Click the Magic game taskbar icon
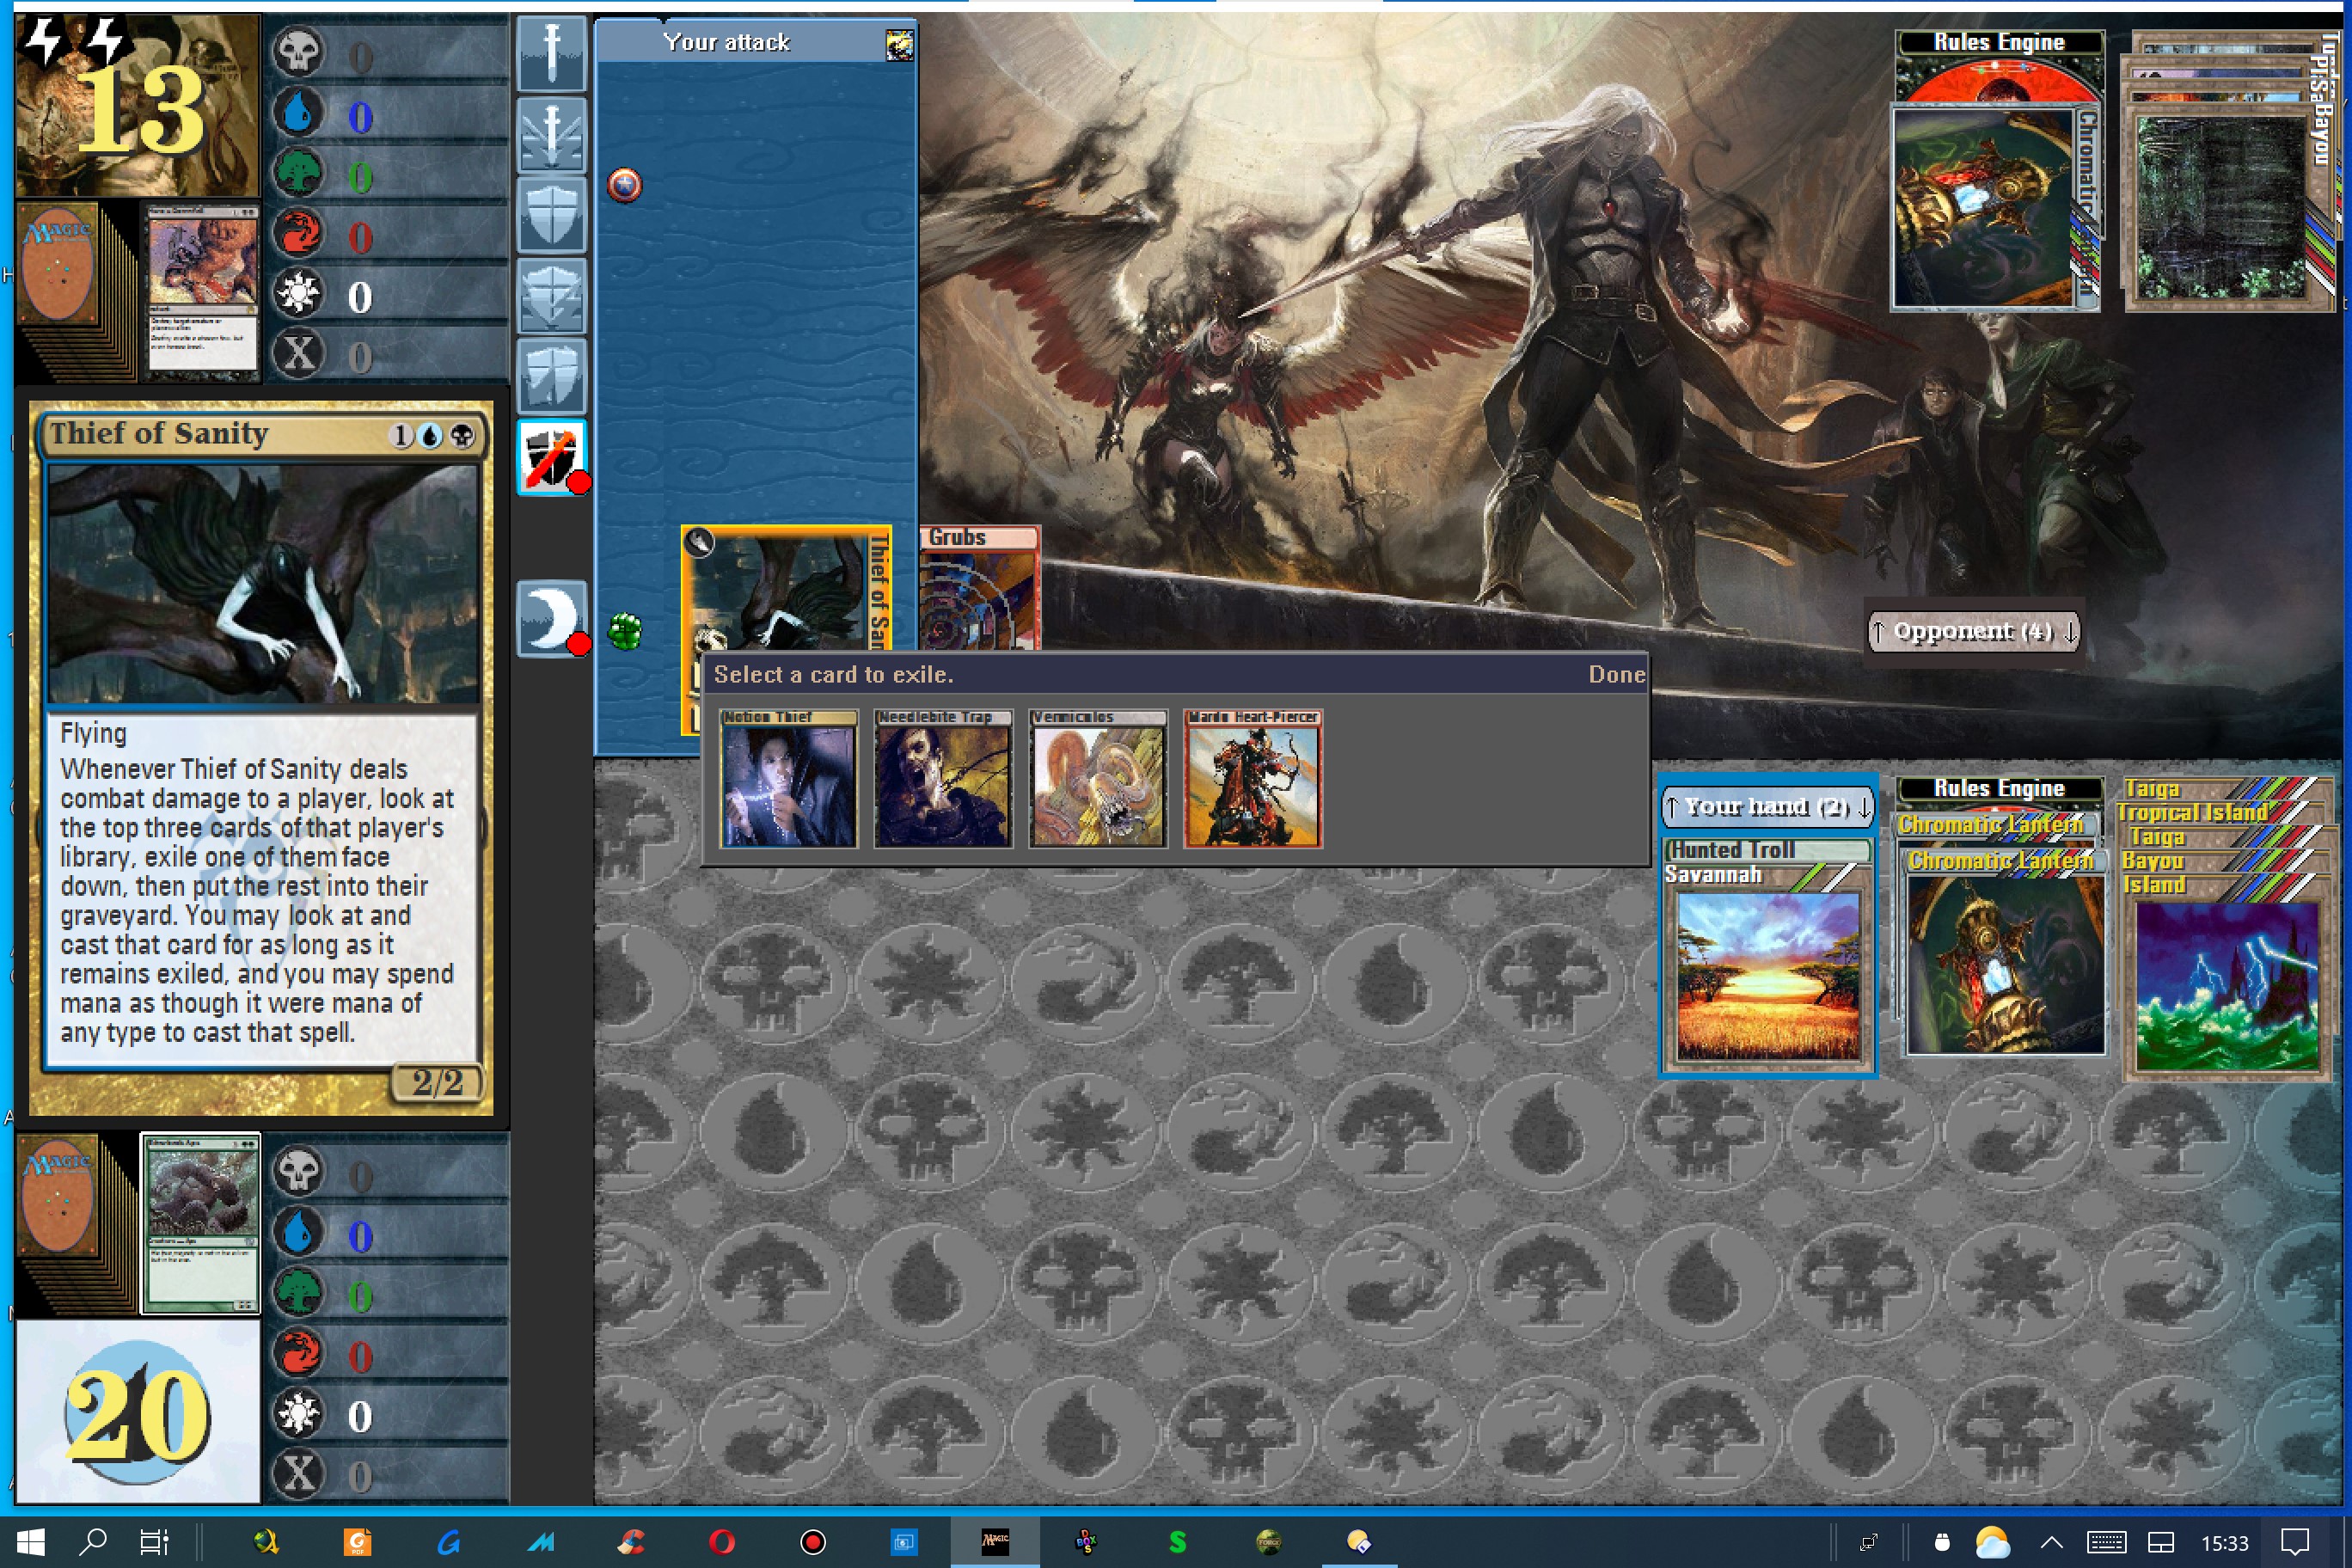 [995, 1542]
